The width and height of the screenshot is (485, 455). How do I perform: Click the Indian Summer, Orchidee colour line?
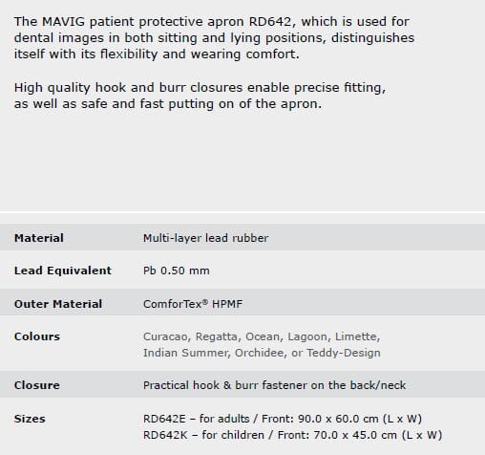(262, 353)
